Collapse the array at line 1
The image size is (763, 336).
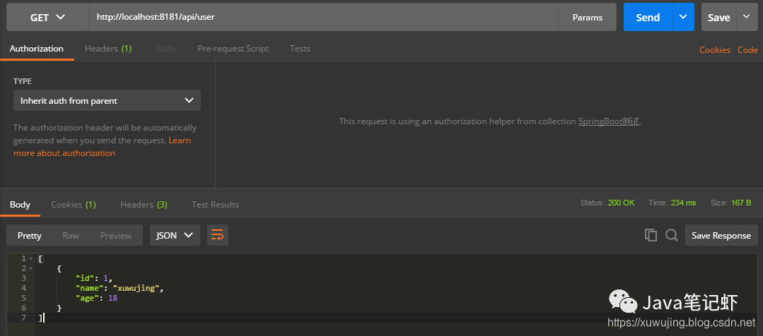tap(30, 258)
